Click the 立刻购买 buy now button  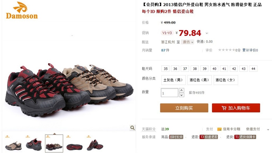[x=184, y=108]
